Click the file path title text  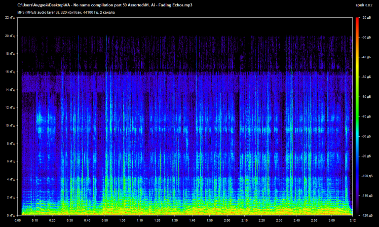(x=105, y=5)
